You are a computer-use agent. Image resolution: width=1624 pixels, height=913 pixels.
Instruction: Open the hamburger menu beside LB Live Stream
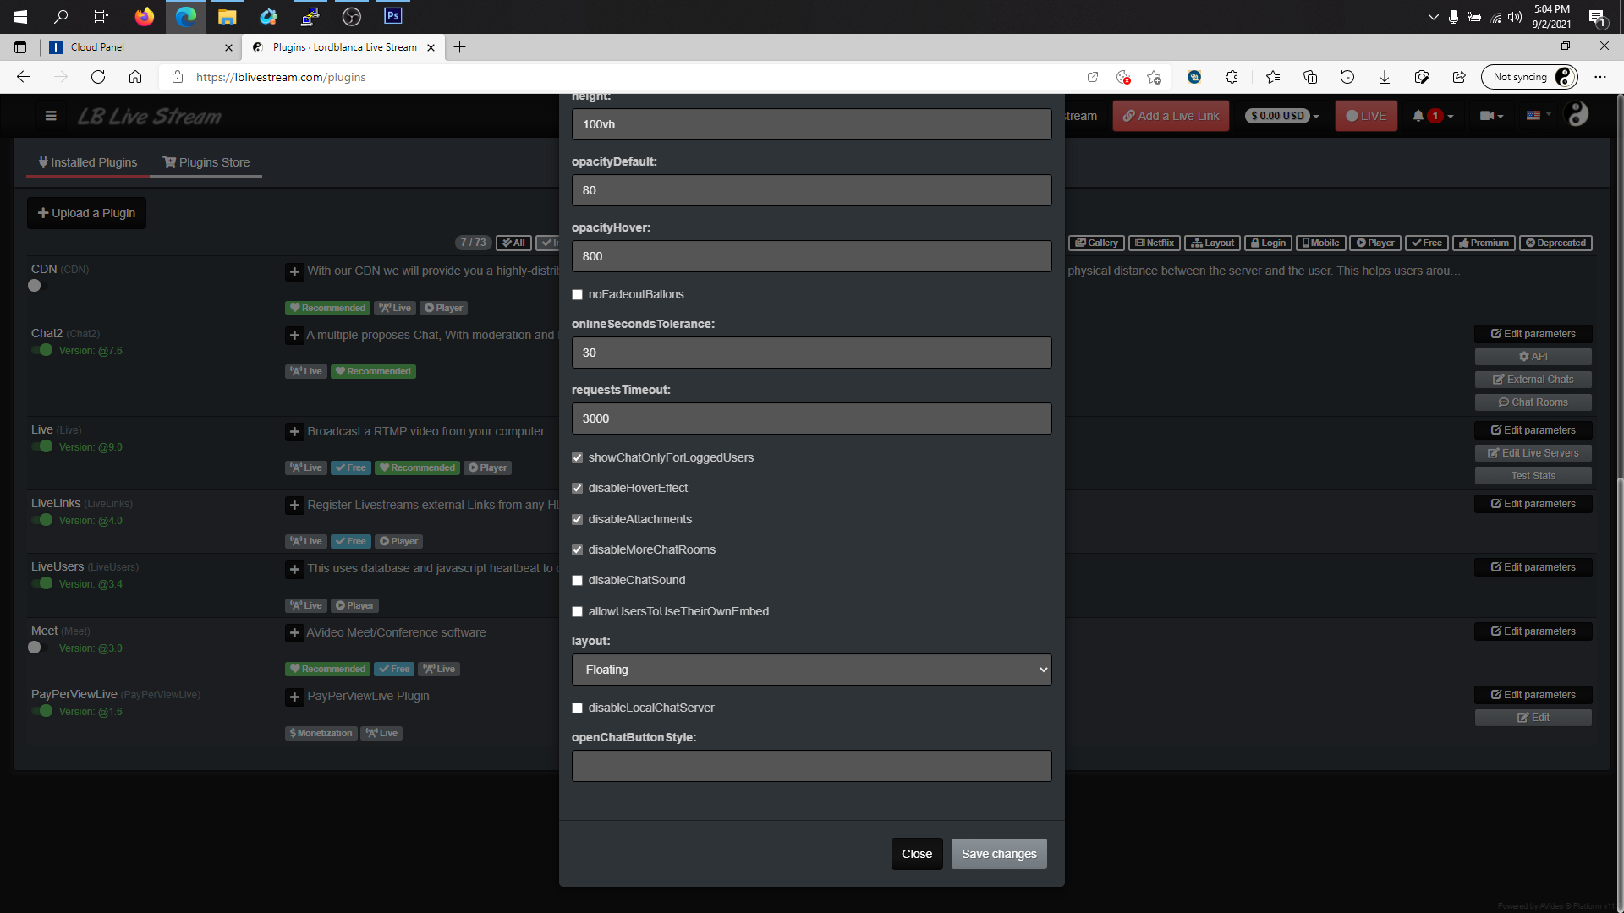pyautogui.click(x=50, y=116)
